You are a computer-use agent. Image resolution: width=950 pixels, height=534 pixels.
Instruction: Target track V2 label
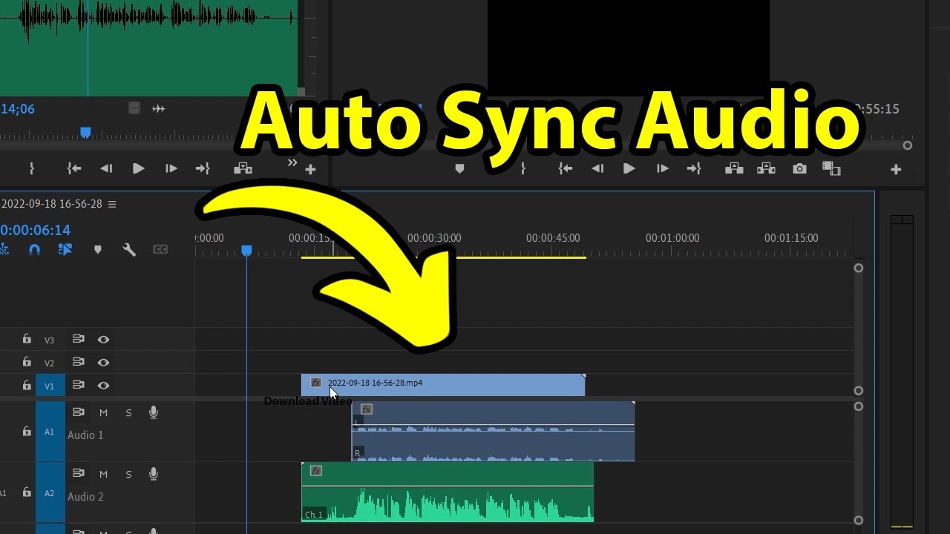coord(50,363)
